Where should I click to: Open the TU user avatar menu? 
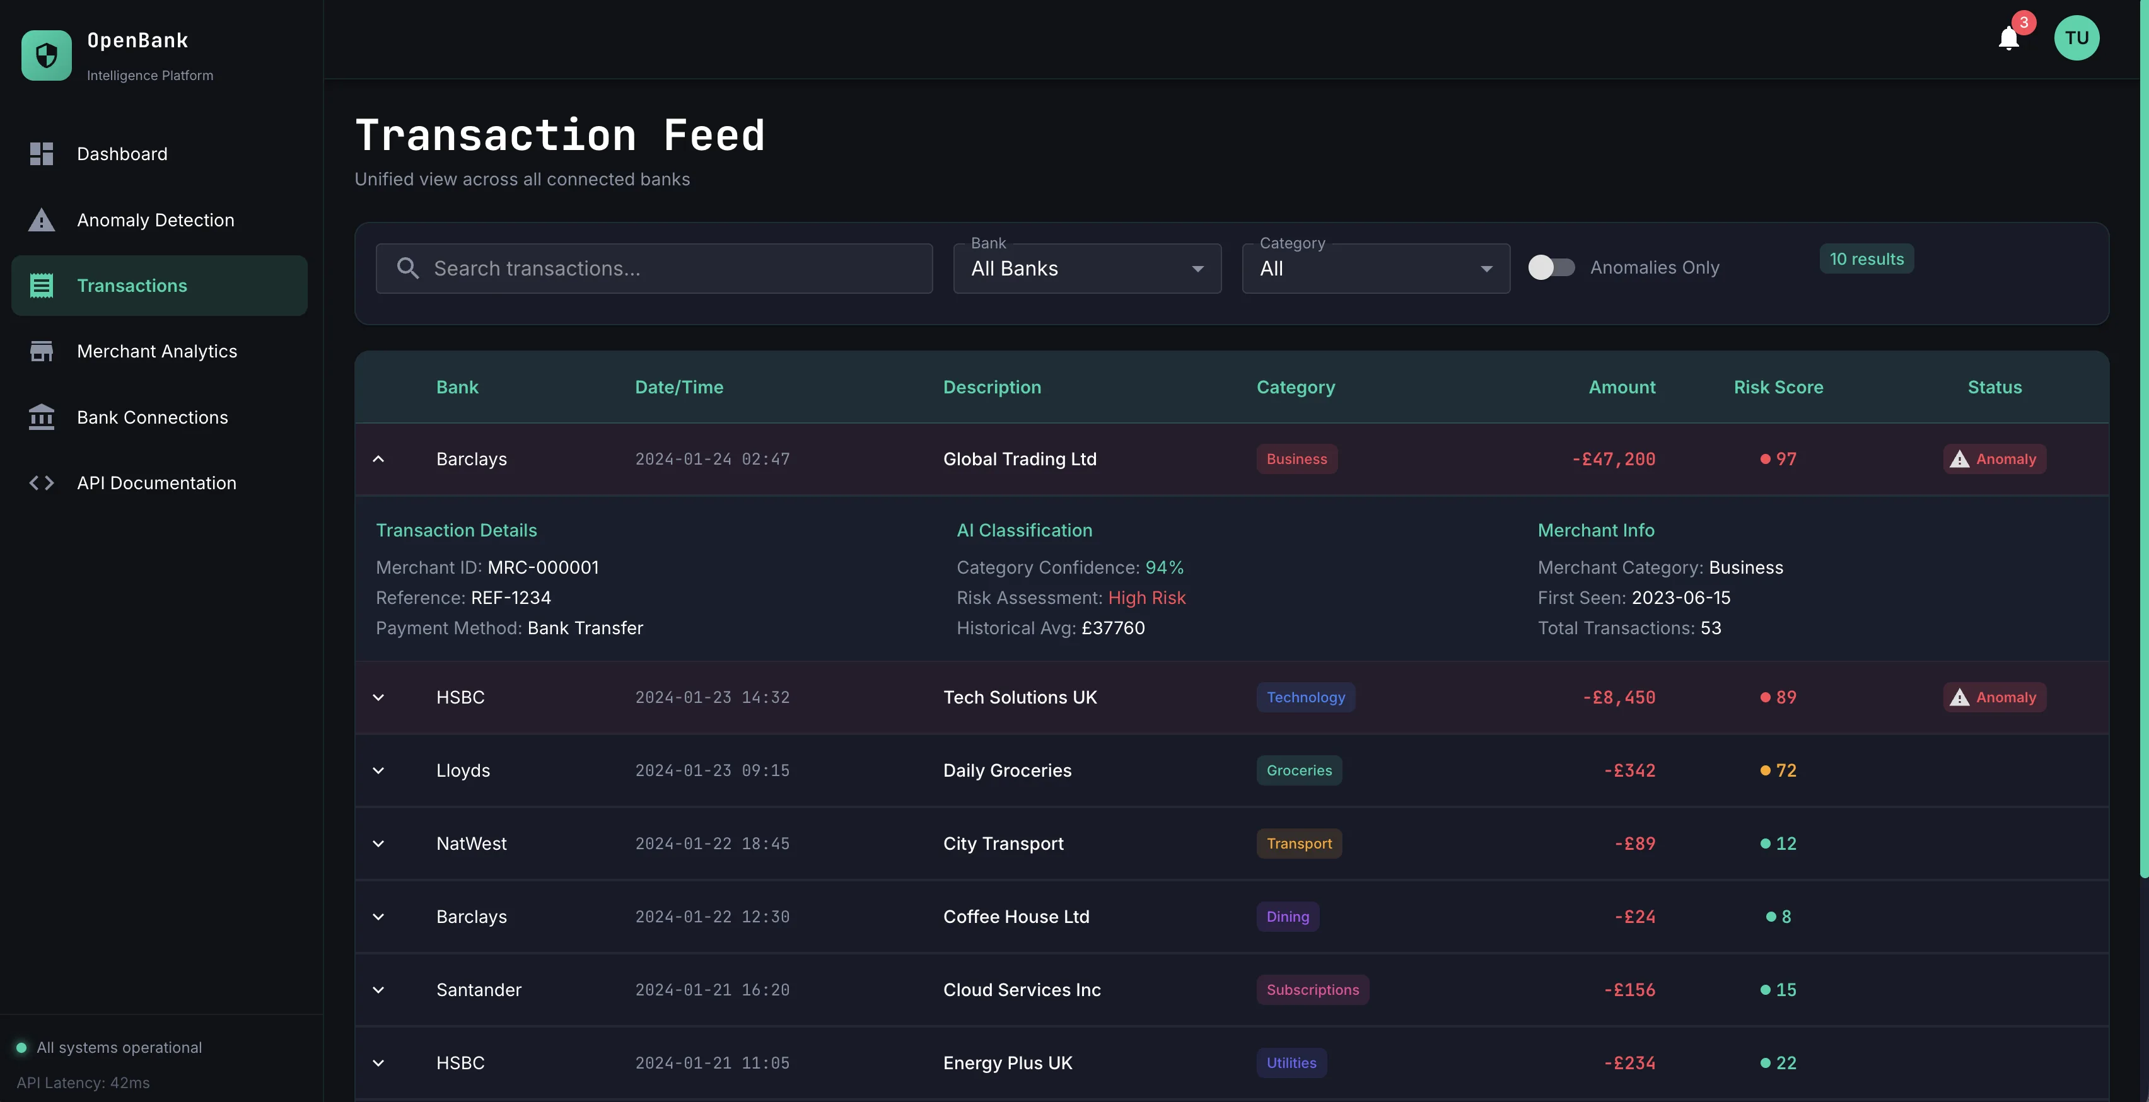click(2076, 38)
